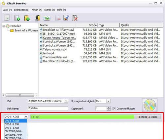Select row the.office.101.hdtv-lol
Screen dimensions: 165x140
point(100,61)
